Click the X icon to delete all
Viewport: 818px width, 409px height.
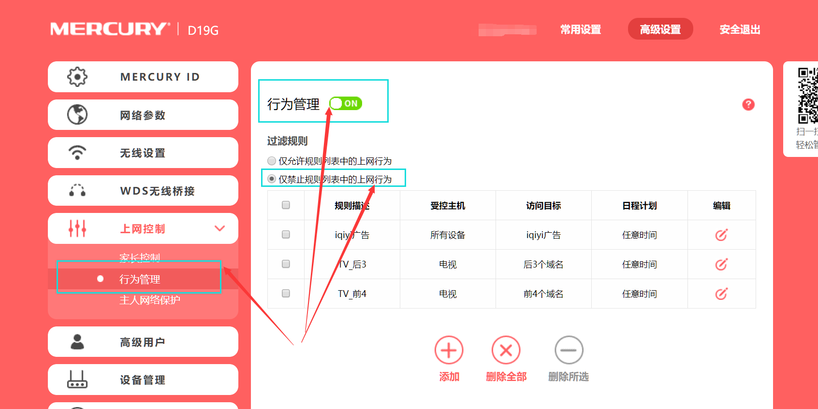[506, 350]
